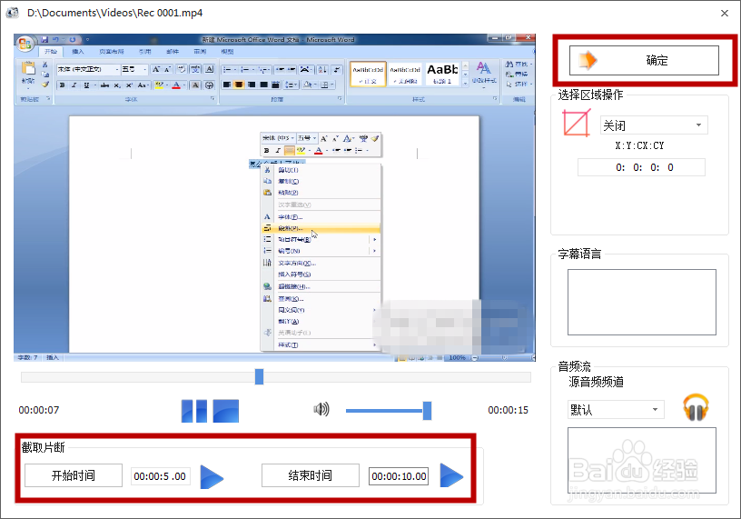Click the application icon in title bar
The height and width of the screenshot is (519, 741).
click(13, 13)
